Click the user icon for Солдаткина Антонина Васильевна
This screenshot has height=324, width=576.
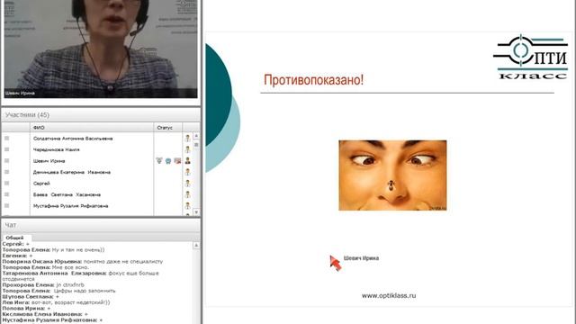[x=188, y=138]
